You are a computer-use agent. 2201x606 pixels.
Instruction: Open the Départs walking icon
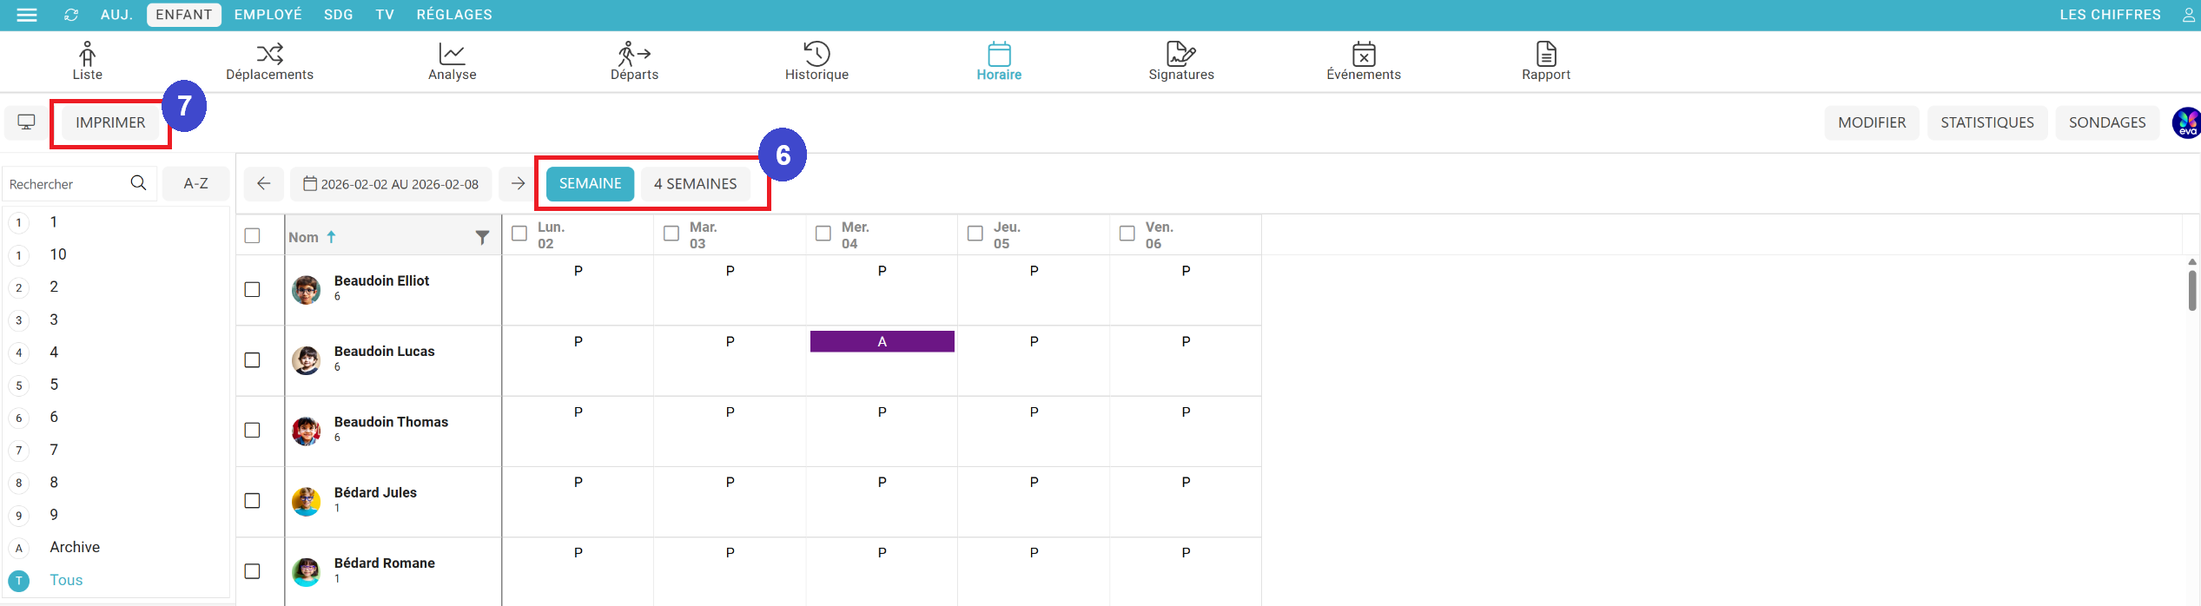coord(634,55)
